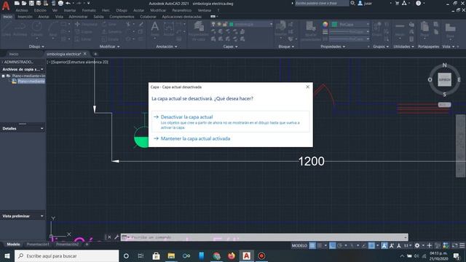Click the Open file icon in quick access toolbar
Screen dimensions: 466x262
point(24,3)
